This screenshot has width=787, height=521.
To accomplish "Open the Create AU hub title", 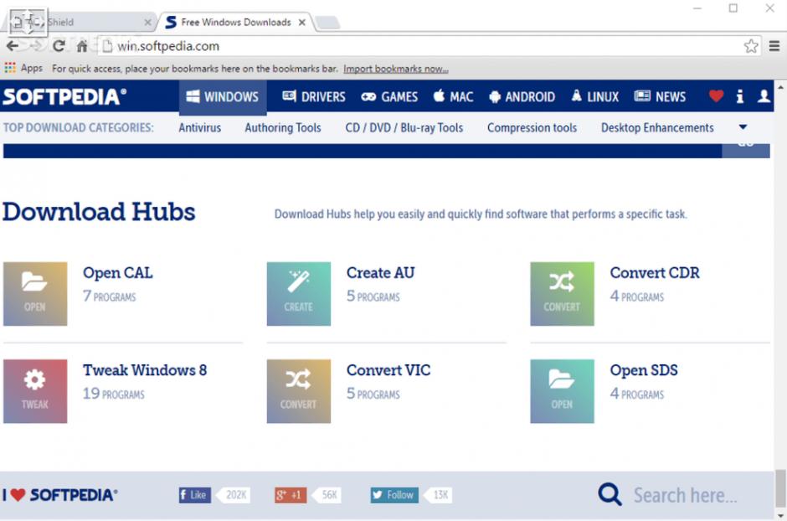I will [x=380, y=272].
